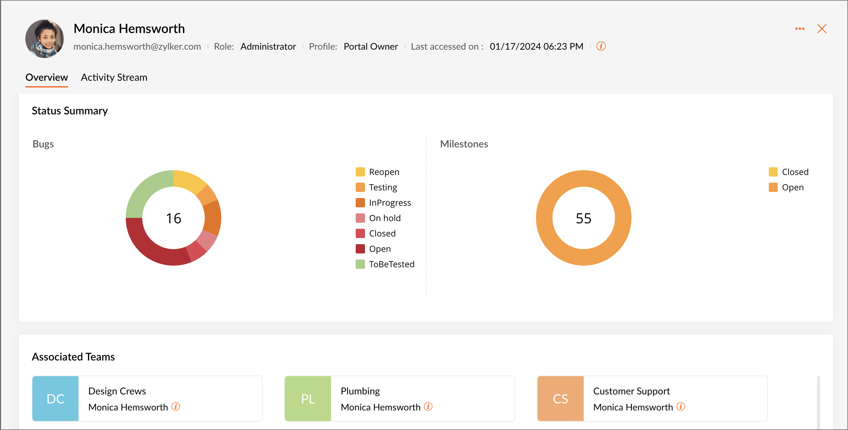
Task: Click info icon next to Design Crews lead
Action: [x=176, y=407]
